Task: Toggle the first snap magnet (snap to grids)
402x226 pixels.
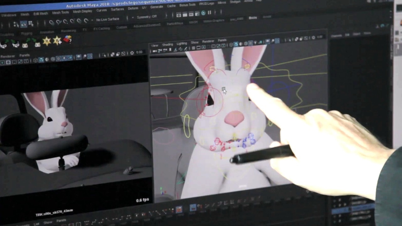Action: [52, 23]
